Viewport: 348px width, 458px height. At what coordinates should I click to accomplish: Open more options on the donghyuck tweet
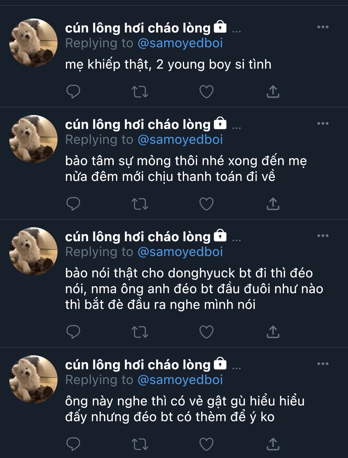(x=323, y=236)
